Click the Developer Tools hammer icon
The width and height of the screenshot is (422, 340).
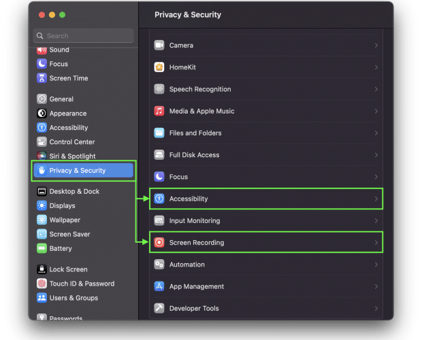(159, 308)
